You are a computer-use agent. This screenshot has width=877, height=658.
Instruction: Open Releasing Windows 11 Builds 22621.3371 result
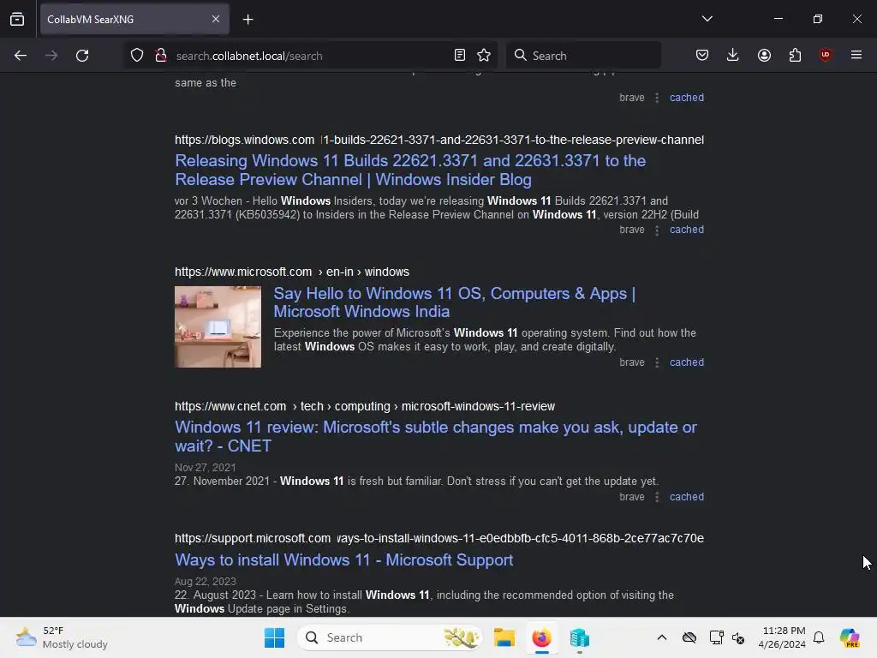coord(410,170)
